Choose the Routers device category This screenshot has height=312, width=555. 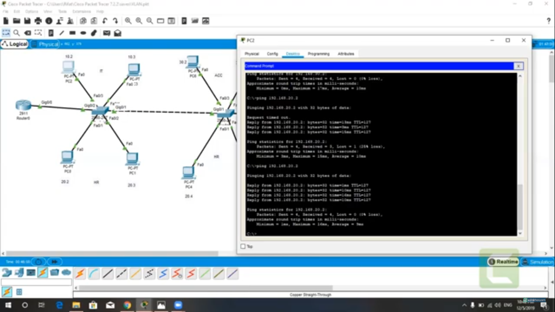[x=7, y=273]
